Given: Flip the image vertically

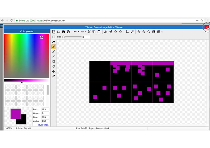Looking at the screenshot, I should click(111, 32).
